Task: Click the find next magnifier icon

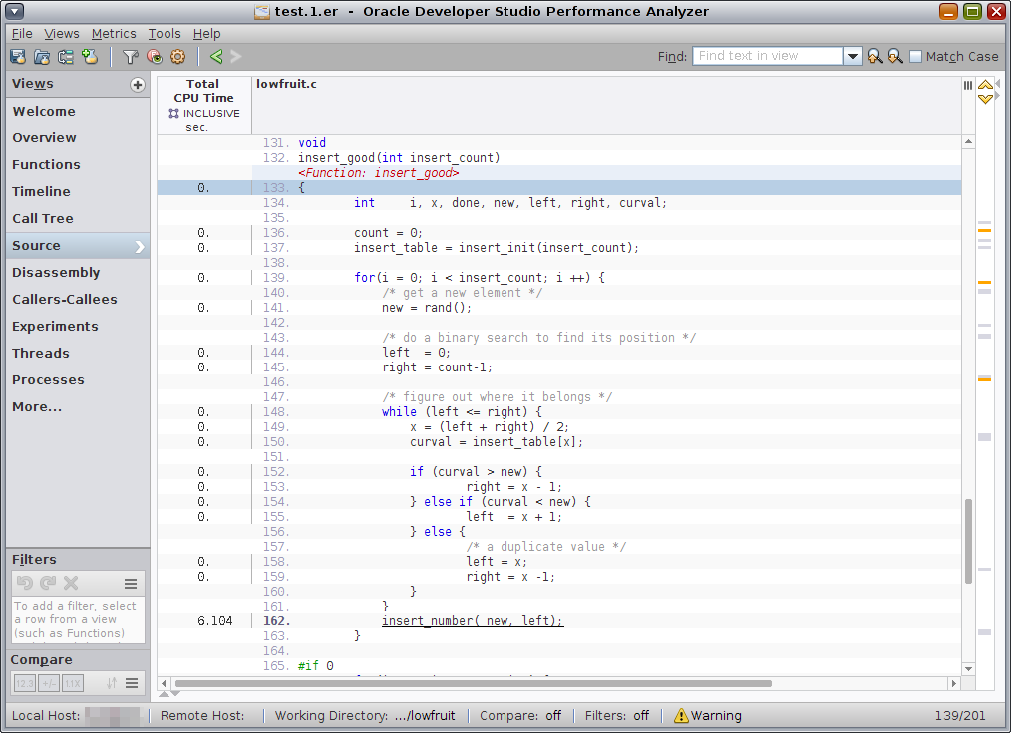Action: tap(895, 57)
